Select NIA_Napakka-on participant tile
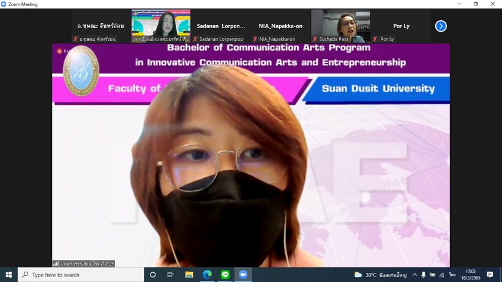 point(280,26)
